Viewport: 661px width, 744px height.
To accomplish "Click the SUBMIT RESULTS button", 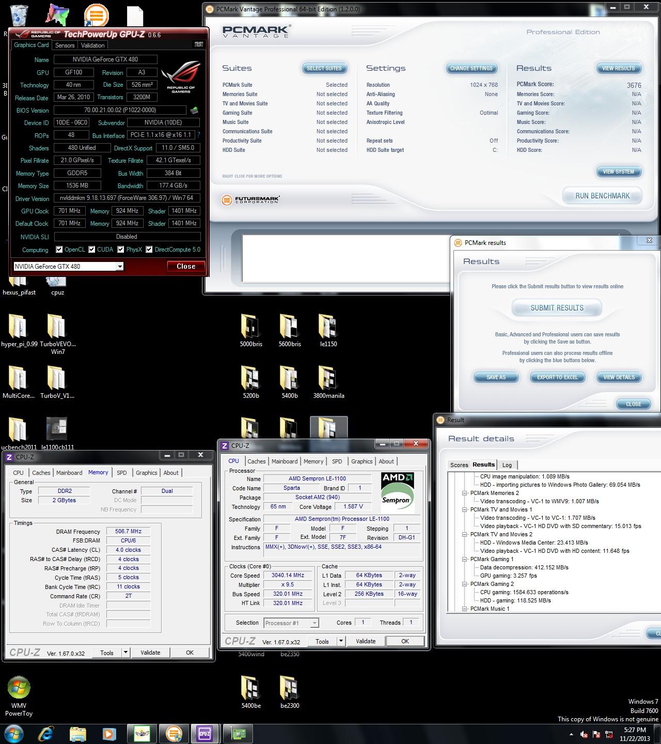I will click(557, 308).
